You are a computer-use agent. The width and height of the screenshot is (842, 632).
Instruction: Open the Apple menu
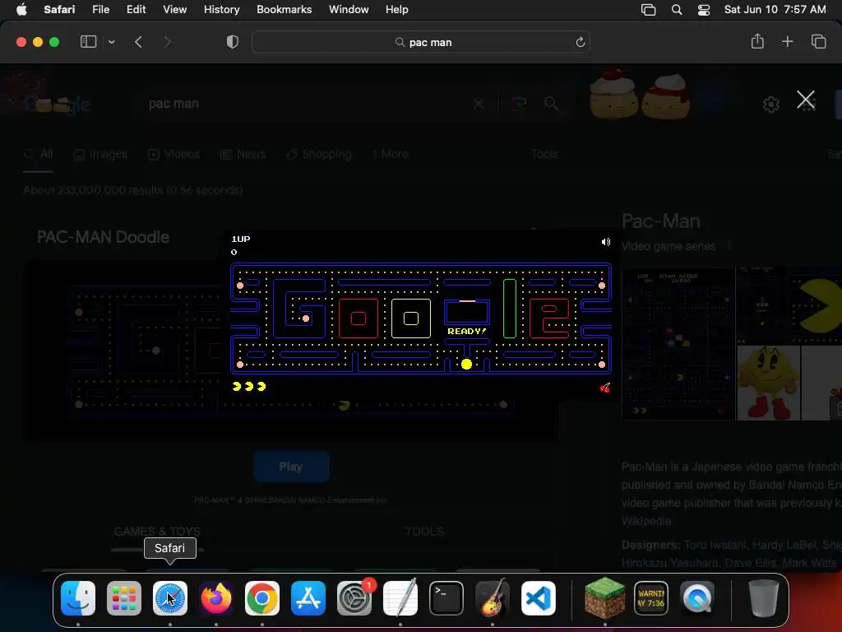point(21,9)
